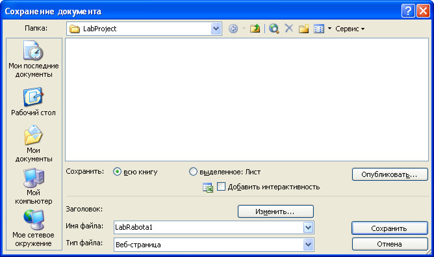Click the Views icon

[319, 29]
